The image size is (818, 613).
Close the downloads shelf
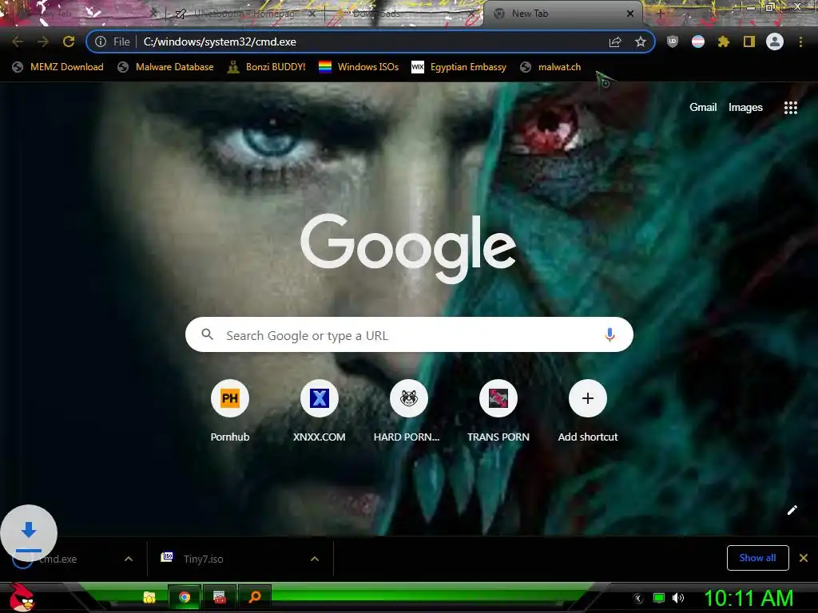click(x=804, y=558)
